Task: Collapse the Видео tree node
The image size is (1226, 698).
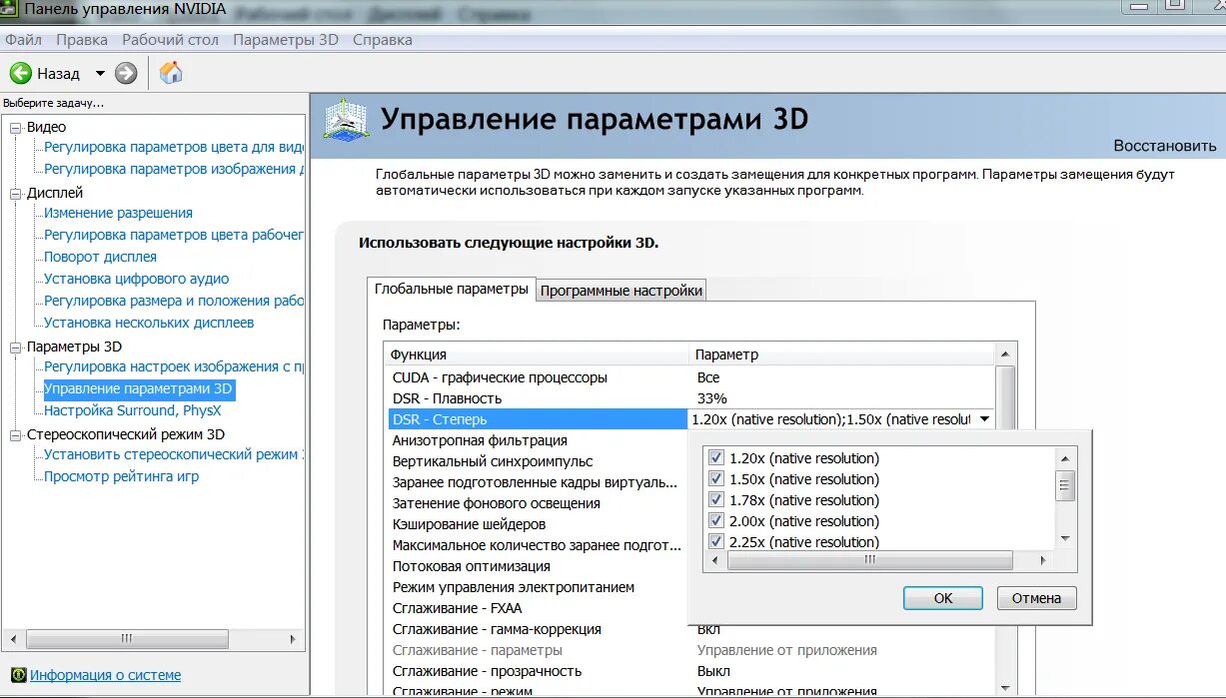Action: (x=15, y=128)
